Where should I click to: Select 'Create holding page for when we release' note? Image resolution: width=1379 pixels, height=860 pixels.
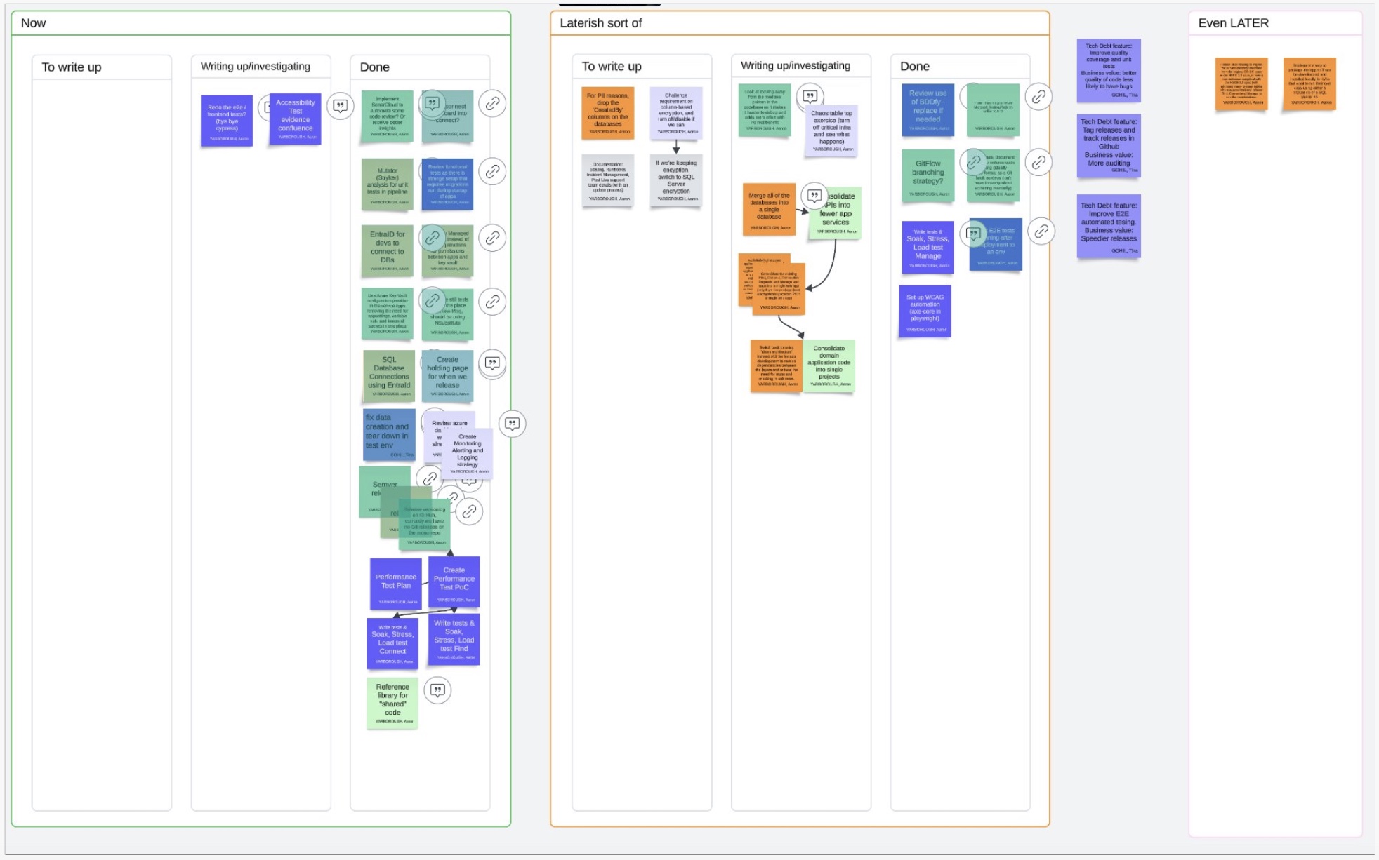(x=447, y=375)
